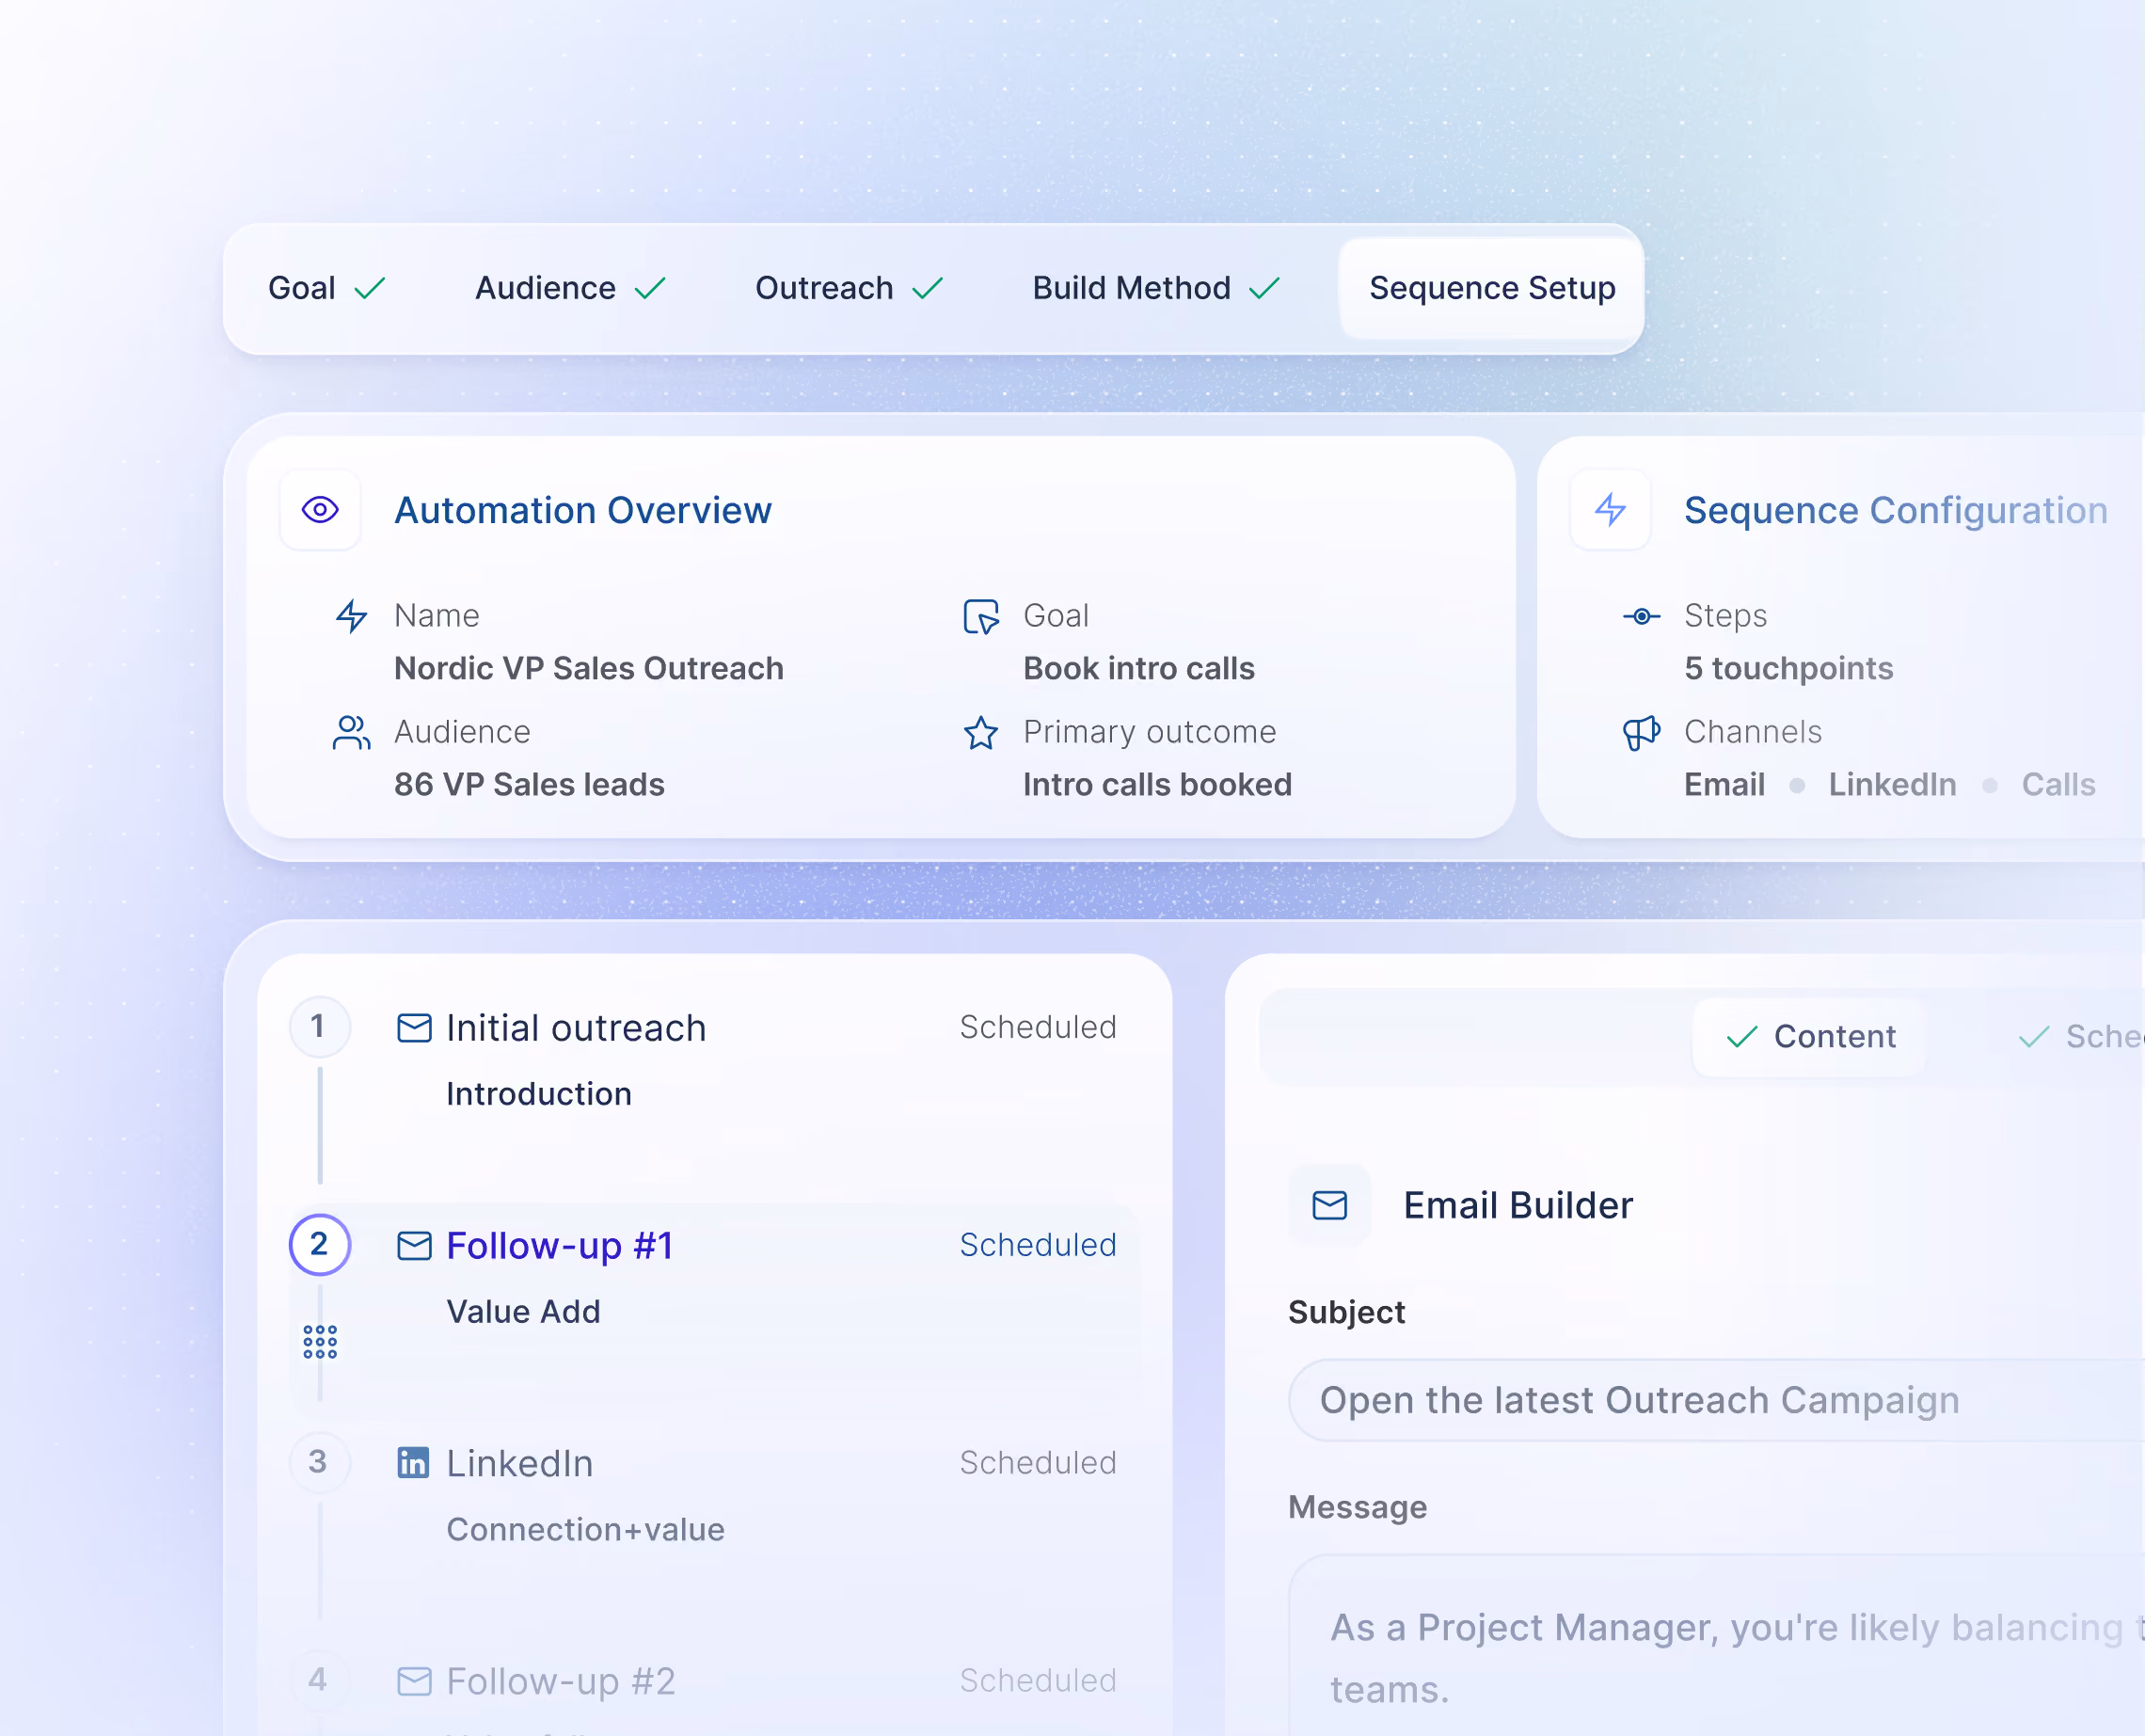Click the checkmark next to Outreach tab
2145x1736 pixels.
(928, 289)
